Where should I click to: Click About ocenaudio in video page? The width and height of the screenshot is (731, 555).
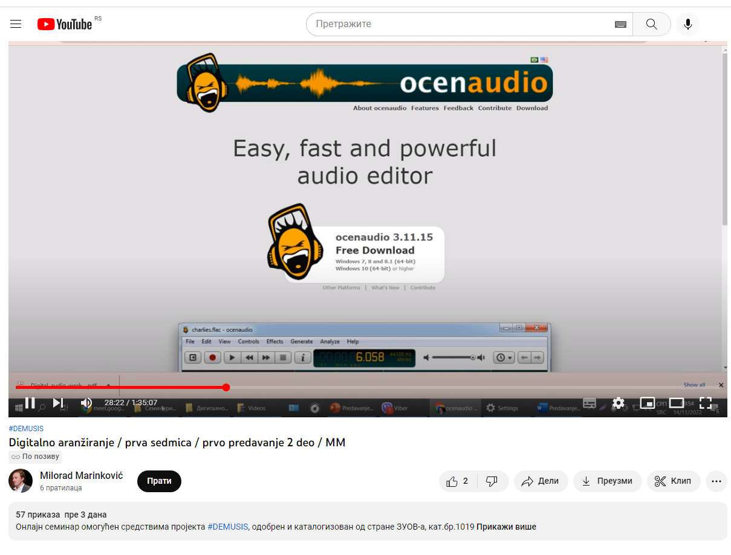[x=380, y=108]
